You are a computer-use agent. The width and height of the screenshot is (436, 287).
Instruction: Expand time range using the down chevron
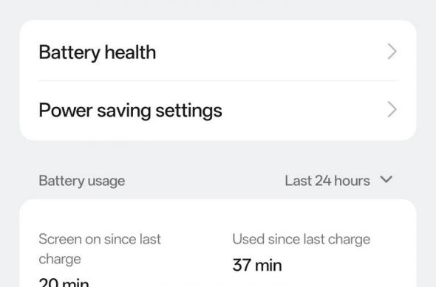[386, 179]
